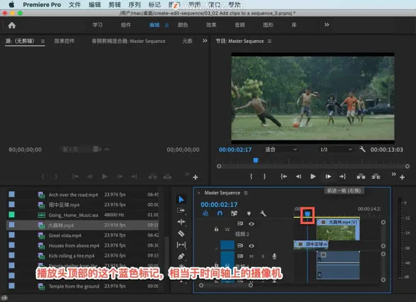Expand the workspaces overflow chevron
Screen dimensions: 416x302
327,25
